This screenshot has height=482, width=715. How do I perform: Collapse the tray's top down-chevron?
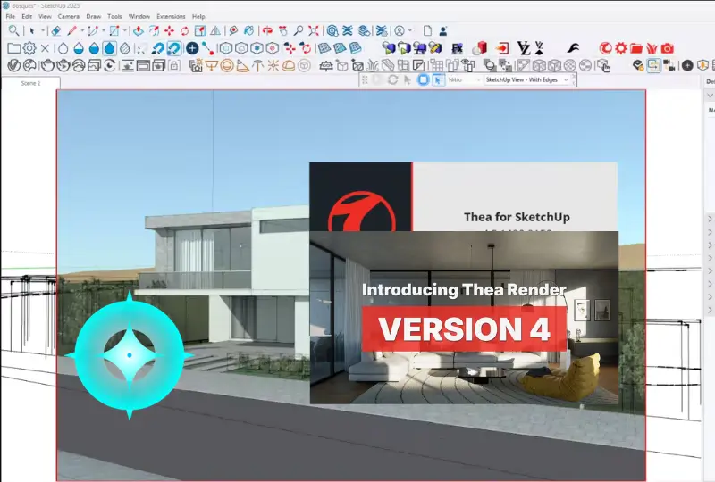(710, 96)
